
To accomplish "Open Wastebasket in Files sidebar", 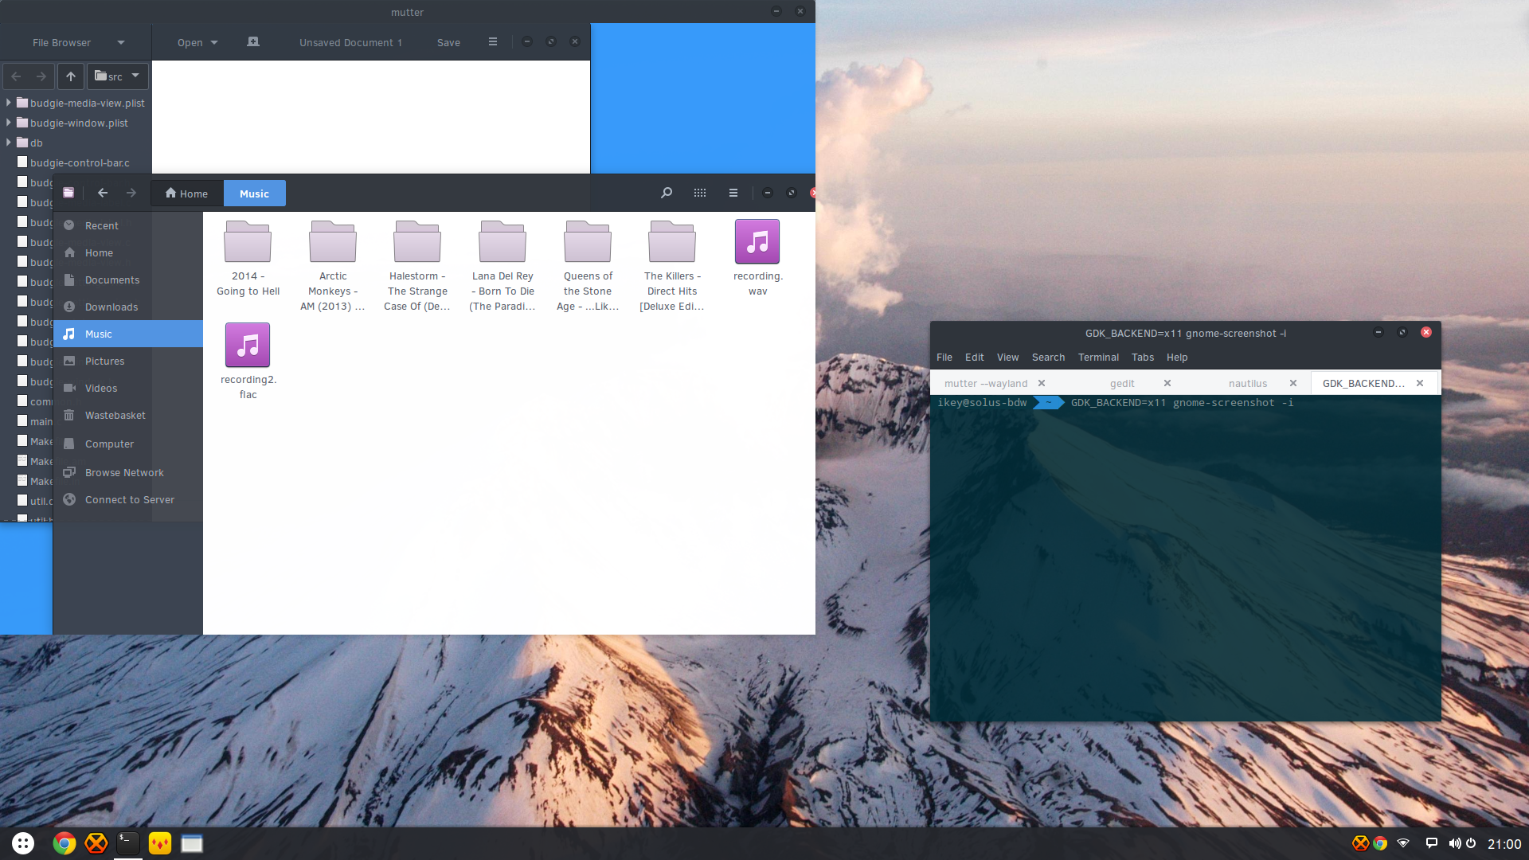I will (x=128, y=415).
